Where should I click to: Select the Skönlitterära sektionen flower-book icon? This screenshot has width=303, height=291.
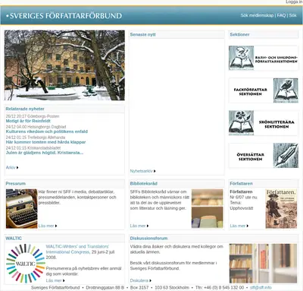241,123
